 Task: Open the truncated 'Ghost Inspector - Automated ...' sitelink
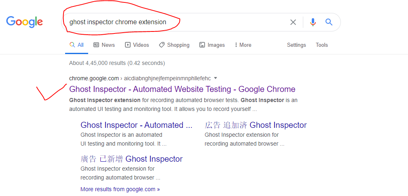[136, 125]
